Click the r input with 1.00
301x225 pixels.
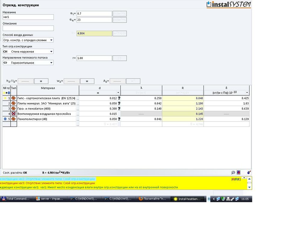click(x=94, y=58)
